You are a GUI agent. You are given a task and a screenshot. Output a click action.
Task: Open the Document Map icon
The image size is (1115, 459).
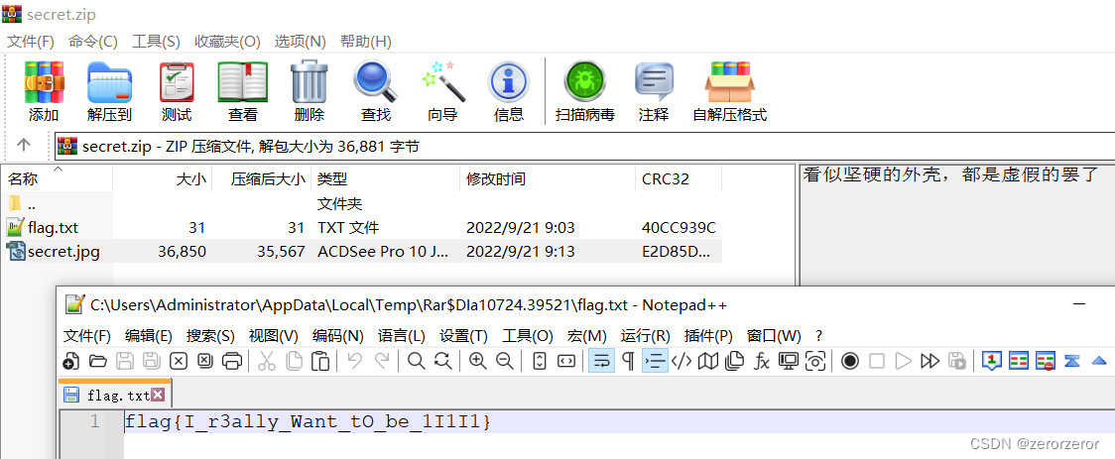(708, 361)
